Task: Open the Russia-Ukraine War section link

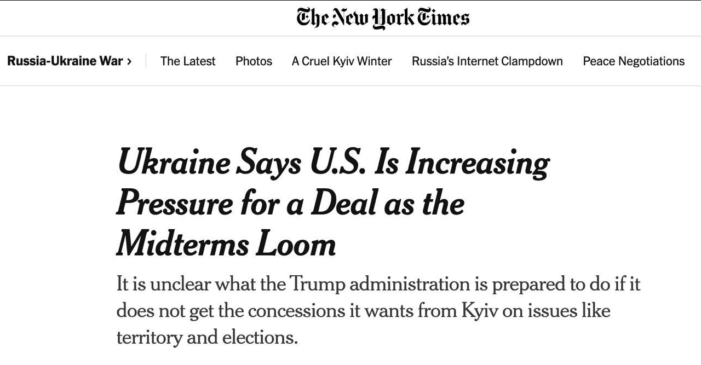Action: tap(65, 61)
